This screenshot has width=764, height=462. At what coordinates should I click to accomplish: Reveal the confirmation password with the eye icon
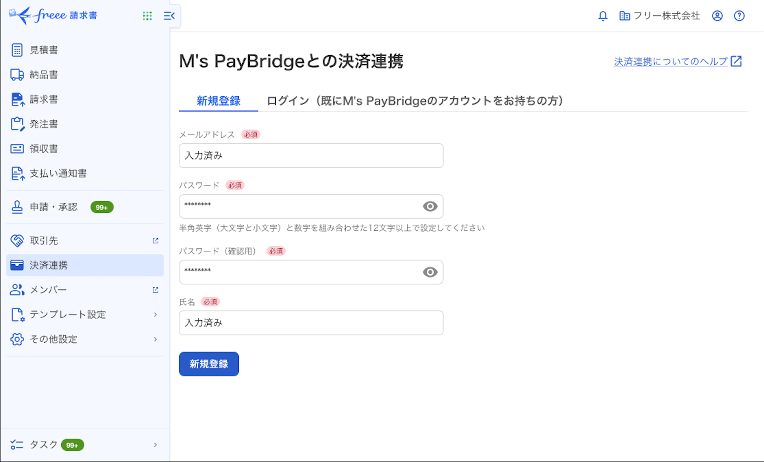click(x=430, y=272)
